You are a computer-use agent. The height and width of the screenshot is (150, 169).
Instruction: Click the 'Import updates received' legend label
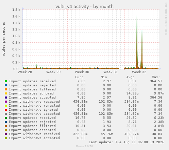pyautogui.click(x=32, y=81)
